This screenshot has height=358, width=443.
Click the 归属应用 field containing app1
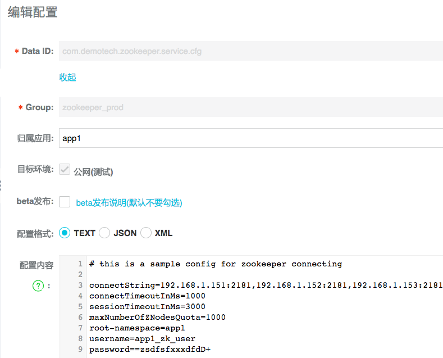tap(251, 138)
